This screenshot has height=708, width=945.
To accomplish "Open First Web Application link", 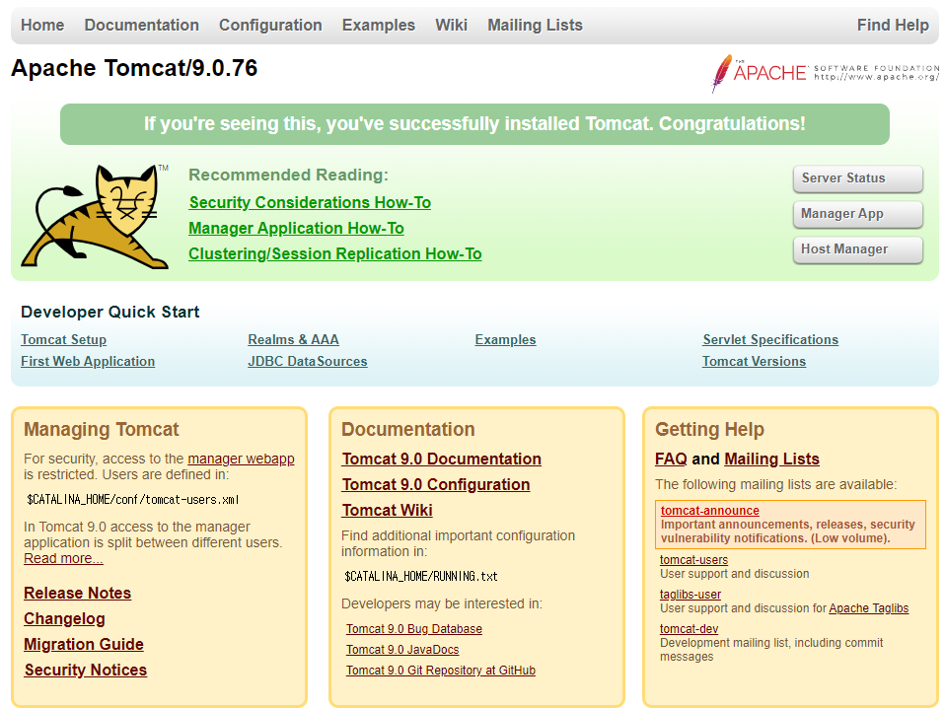I will point(88,362).
